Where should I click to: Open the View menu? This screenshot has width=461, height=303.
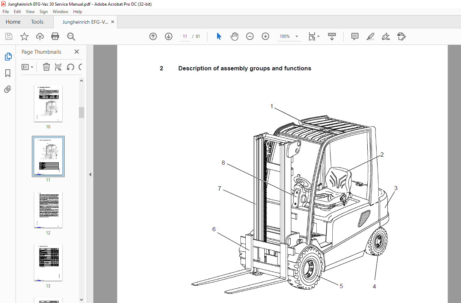30,12
